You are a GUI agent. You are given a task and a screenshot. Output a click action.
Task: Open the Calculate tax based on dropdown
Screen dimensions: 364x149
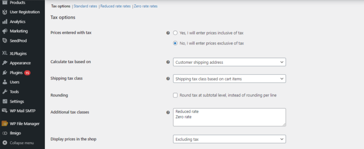coord(229,62)
